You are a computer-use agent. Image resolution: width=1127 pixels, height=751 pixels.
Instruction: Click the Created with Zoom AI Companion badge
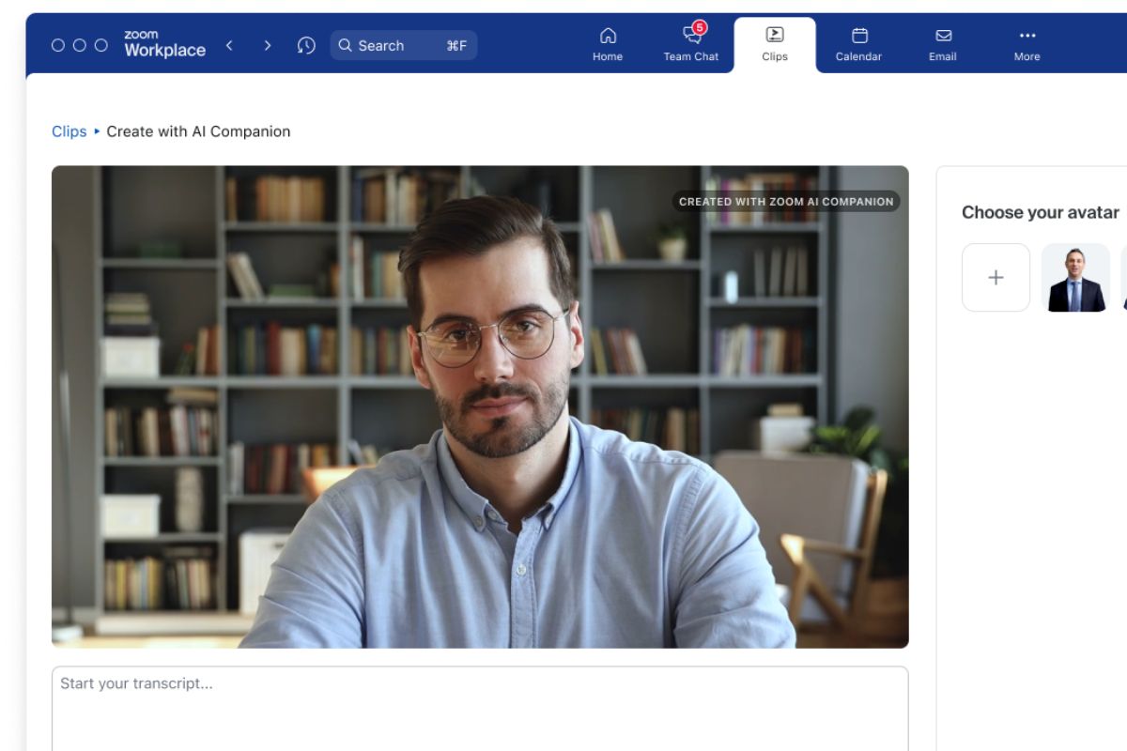786,201
